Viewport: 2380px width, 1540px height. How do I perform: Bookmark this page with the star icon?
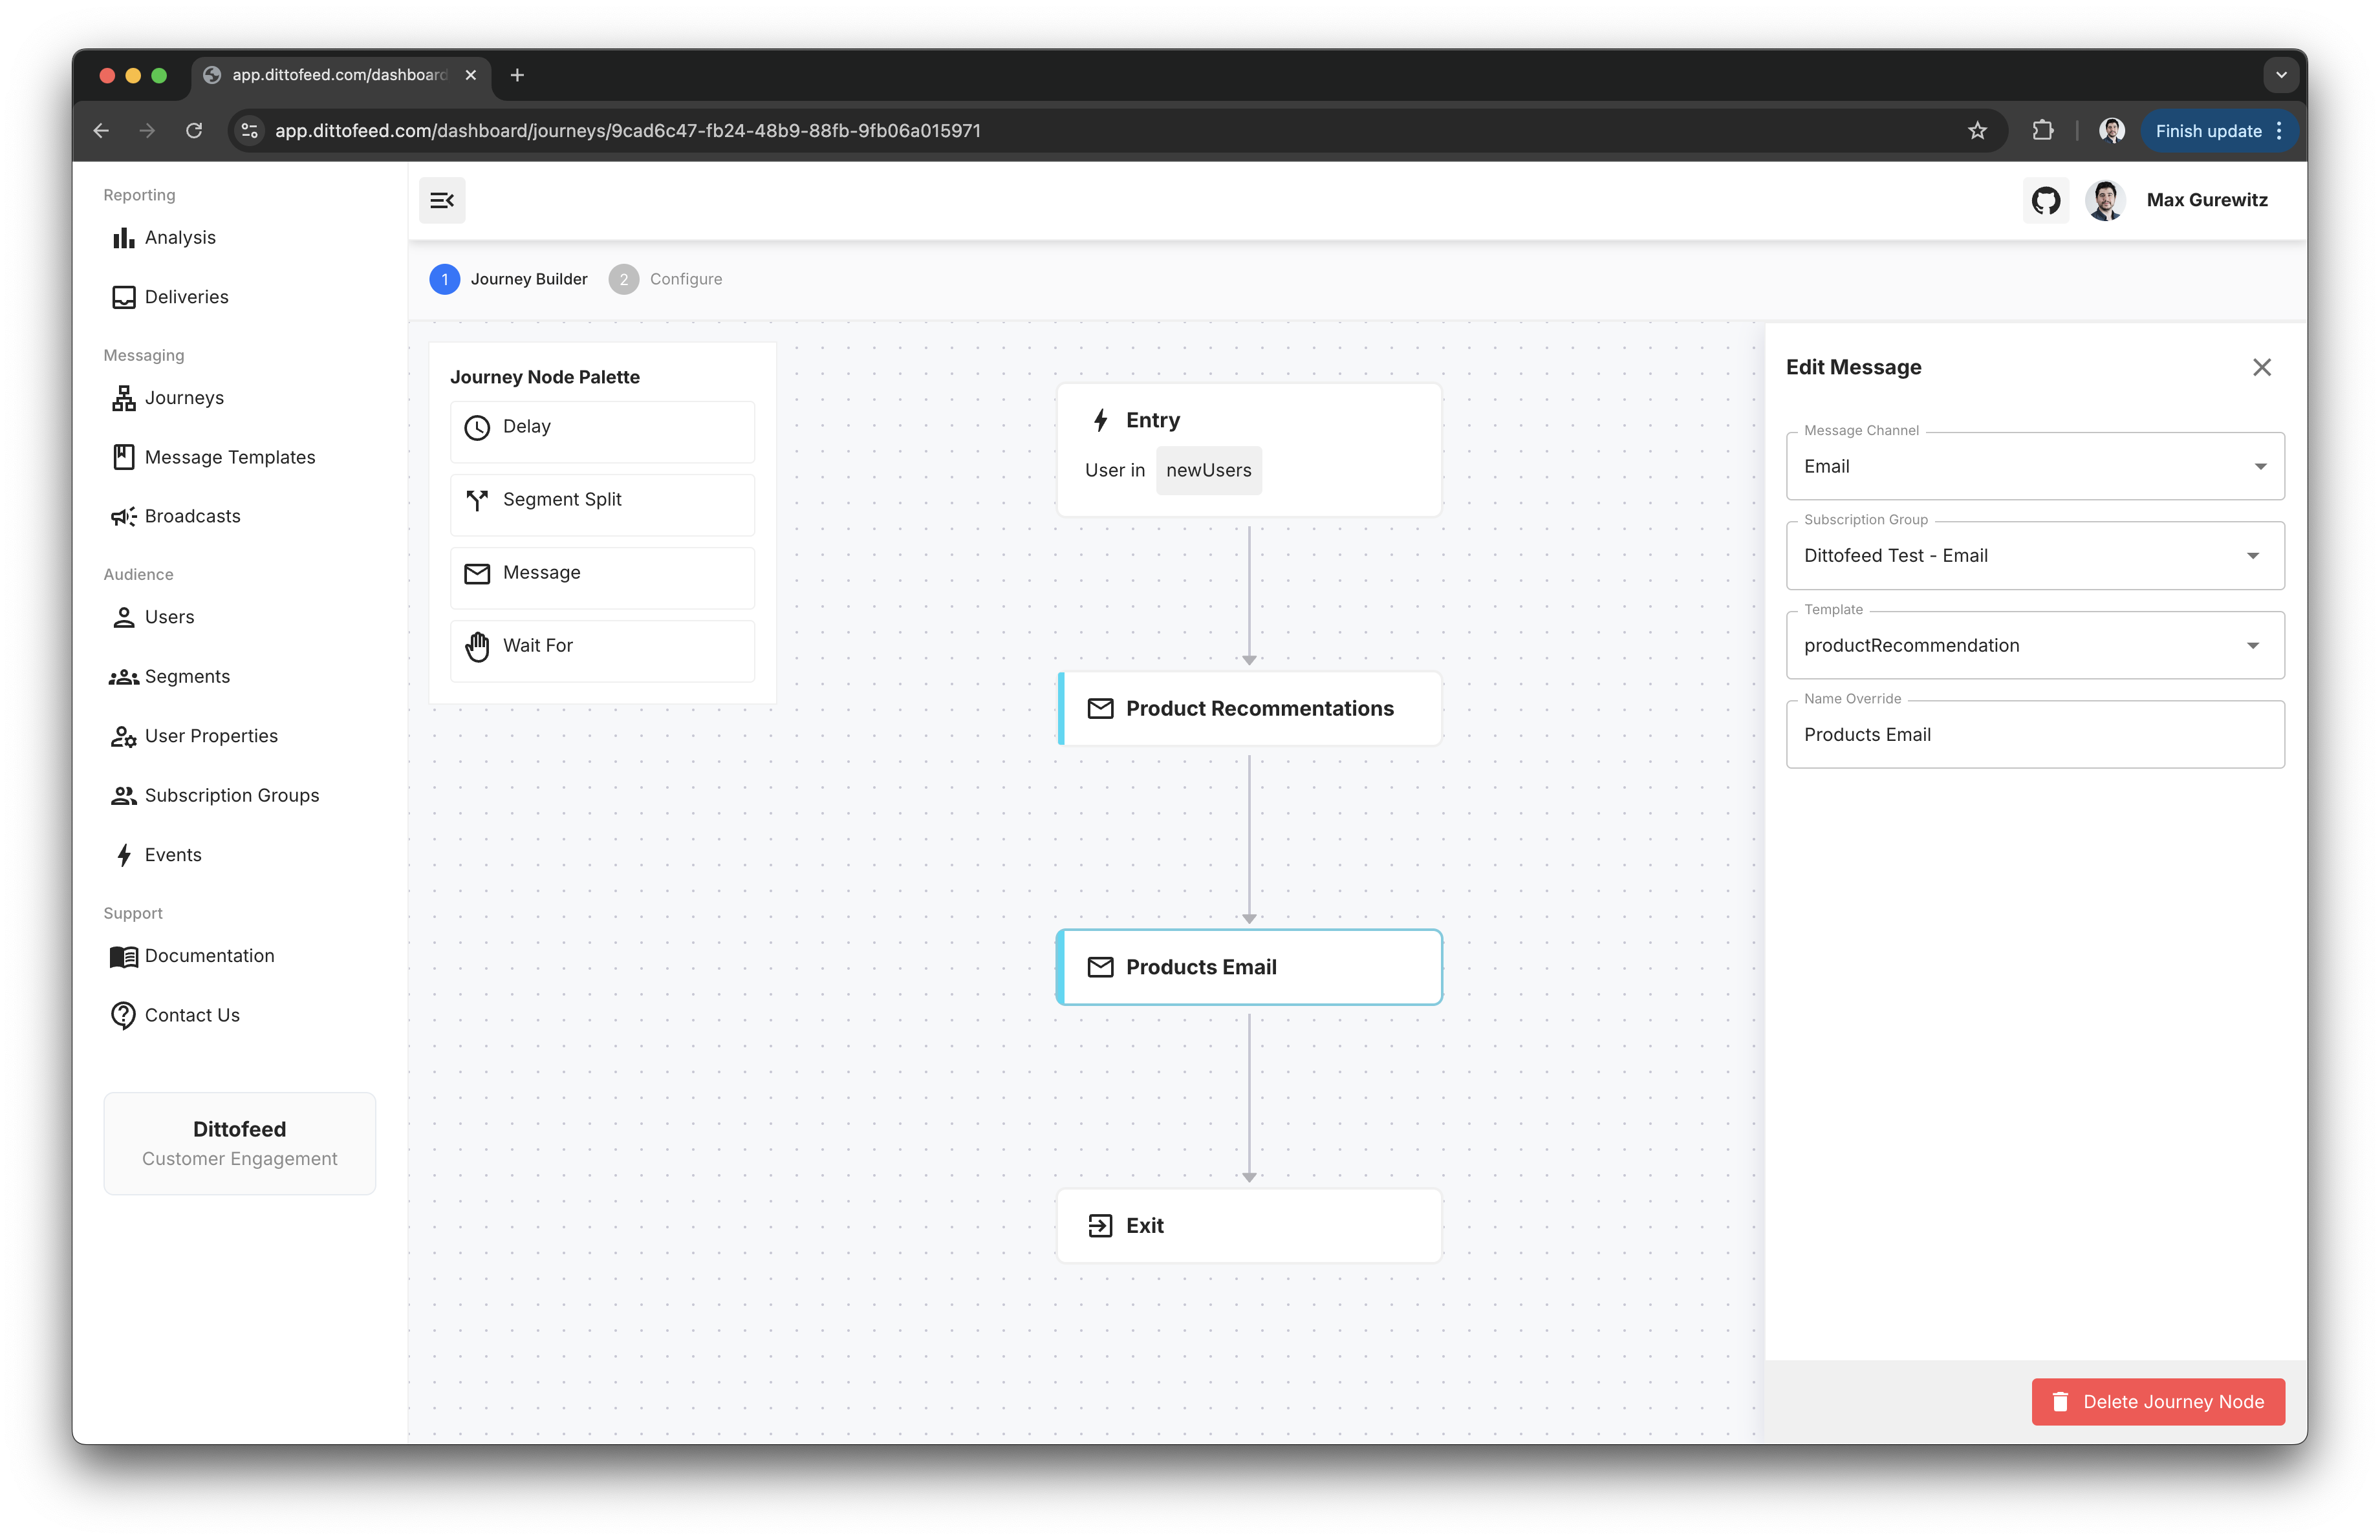tap(1977, 131)
